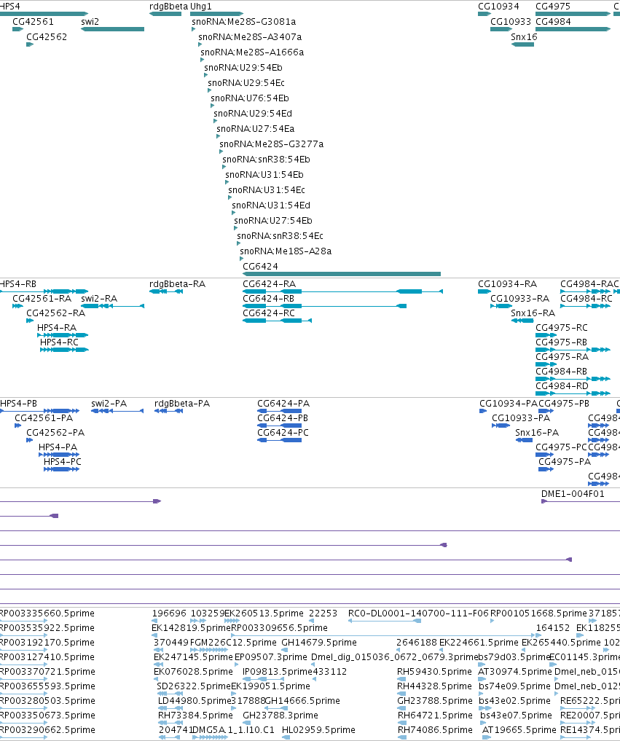Click snoRNA:Me28S-A3407a label
The height and width of the screenshot is (741, 620).
point(250,37)
